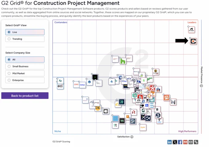Share the grid on Facebook
Viewport: 209px width, 147px height.
(x=180, y=142)
